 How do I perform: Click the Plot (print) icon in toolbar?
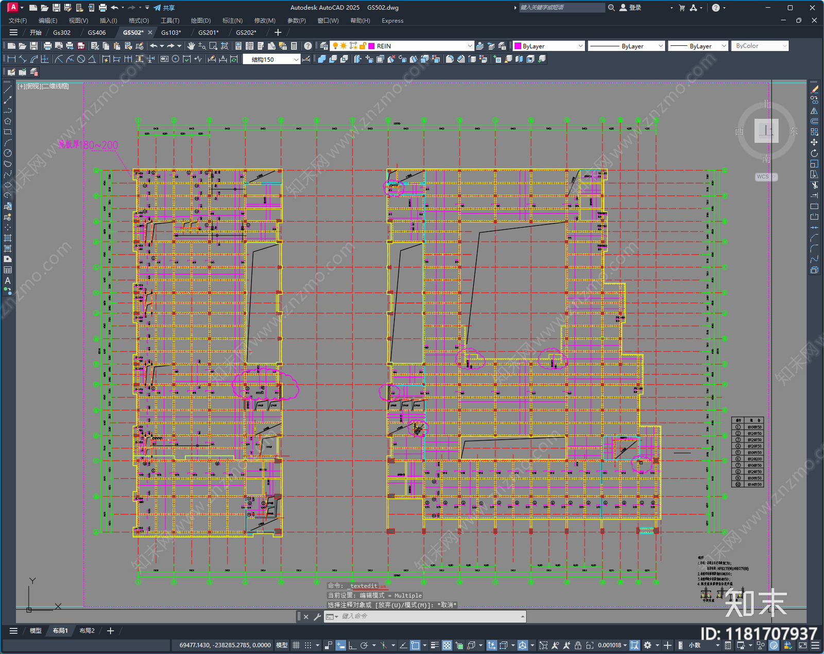tap(47, 46)
